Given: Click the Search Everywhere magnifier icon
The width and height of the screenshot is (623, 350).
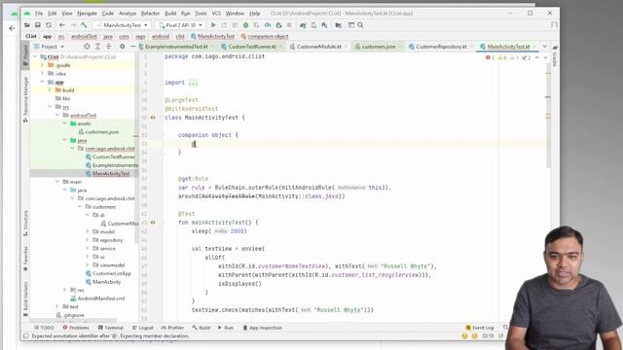Looking at the screenshot, I should point(360,25).
